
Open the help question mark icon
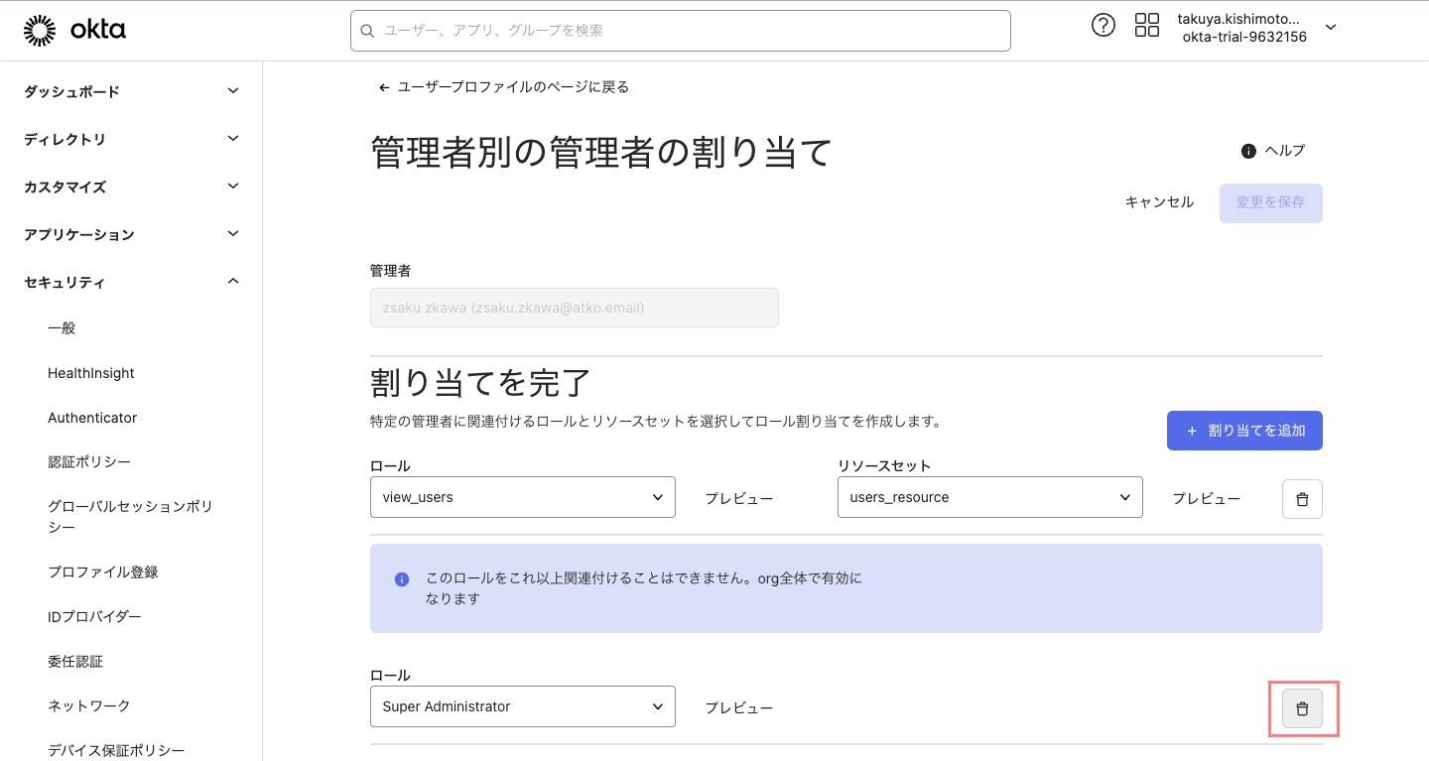1104,25
